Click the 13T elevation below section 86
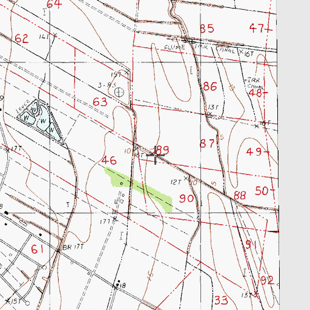This screenshot has width=310, height=310. (x=213, y=107)
